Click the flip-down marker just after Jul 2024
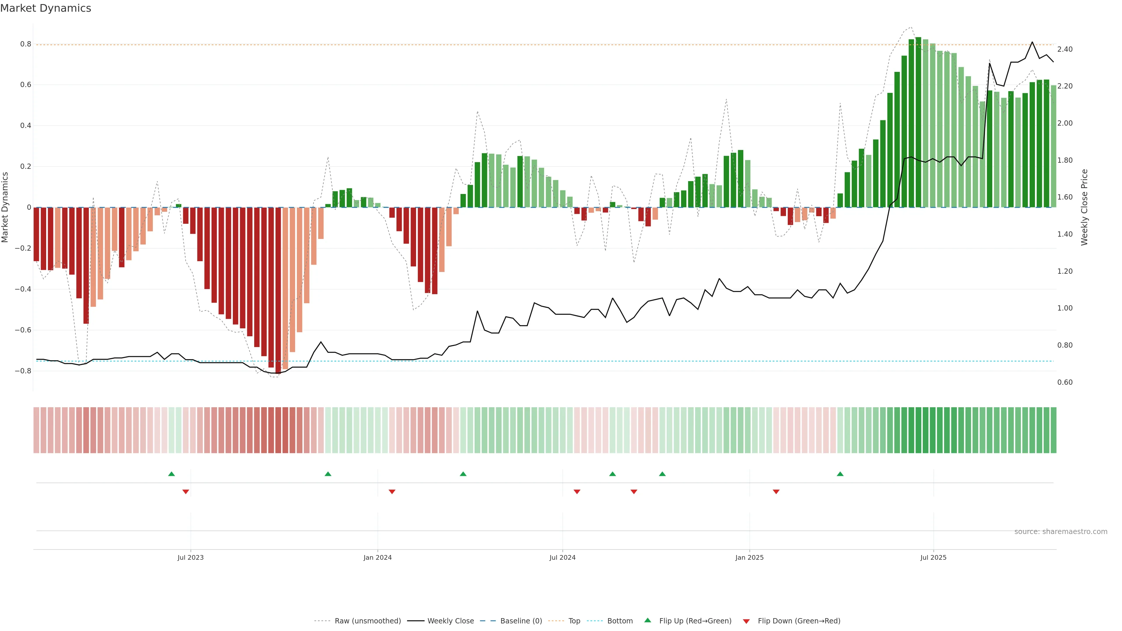The height and width of the screenshot is (631, 1122). [x=577, y=492]
